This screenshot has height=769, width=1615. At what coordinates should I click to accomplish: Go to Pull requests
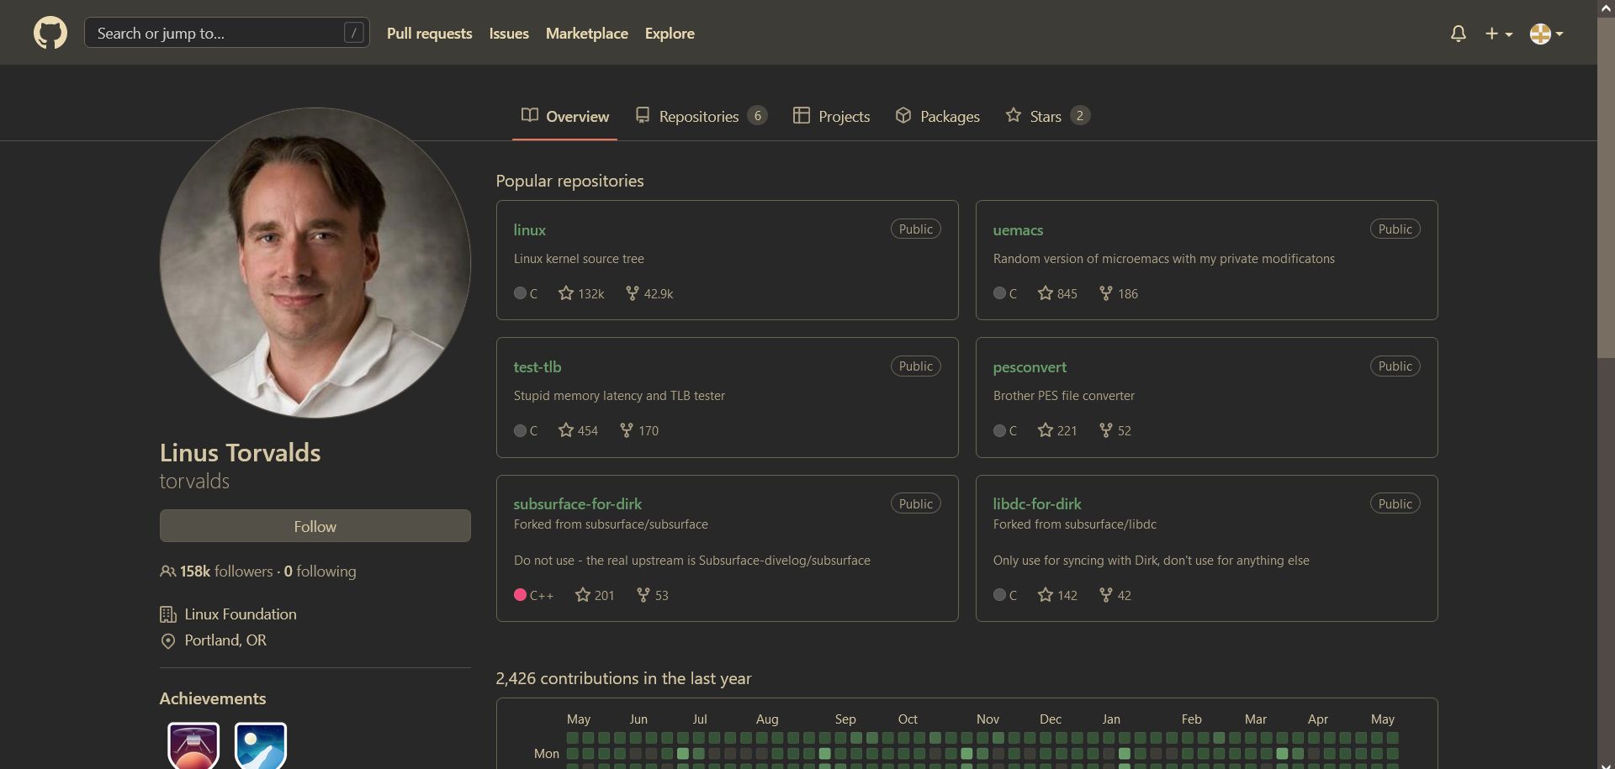[429, 34]
